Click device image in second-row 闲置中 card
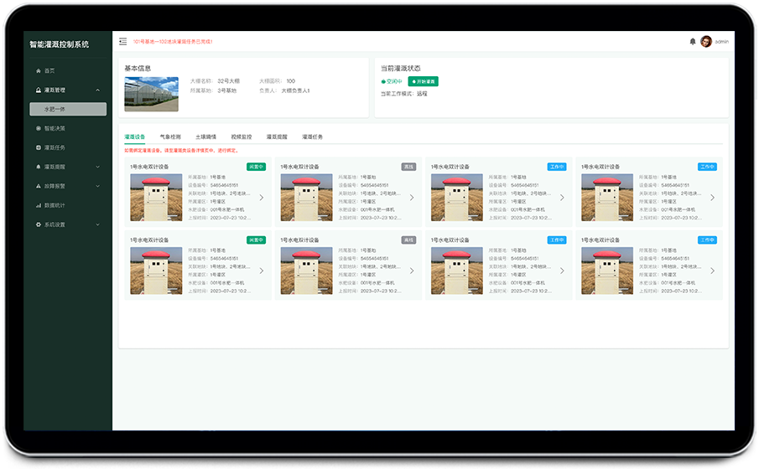The width and height of the screenshot is (759, 469). tap(156, 271)
